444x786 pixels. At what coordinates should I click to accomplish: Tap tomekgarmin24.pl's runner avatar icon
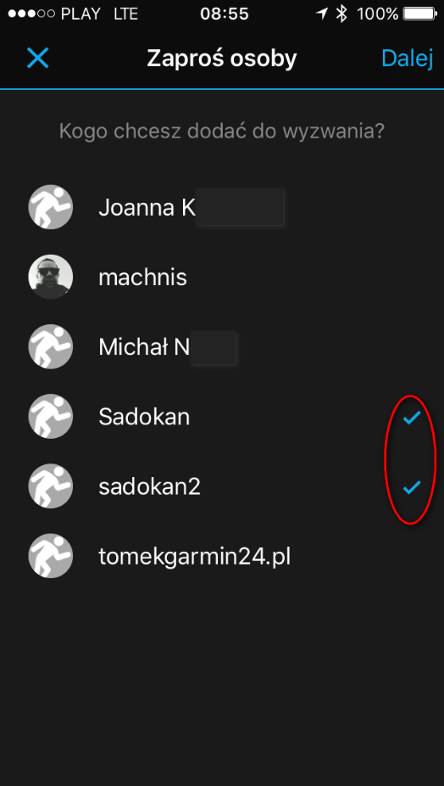point(51,557)
